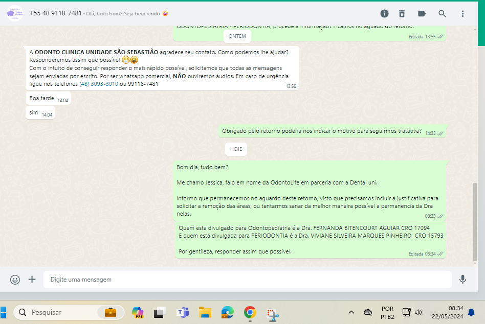Open POR PTB2 keyboard language switcher
This screenshot has height=324, width=485.
coord(388,313)
